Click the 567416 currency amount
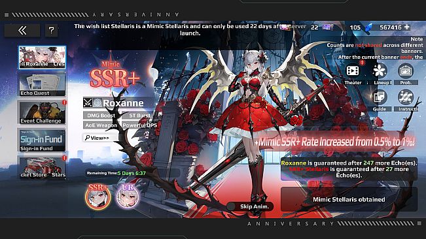Image resolution: width=426 pixels, height=239 pixels. click(391, 27)
